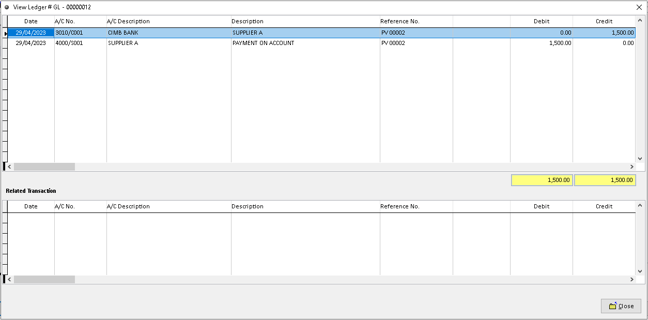Screen dimensions: 648x320
Task: Click the 29/04/2023 date in the CIMB BANK row
Action: 31,33
